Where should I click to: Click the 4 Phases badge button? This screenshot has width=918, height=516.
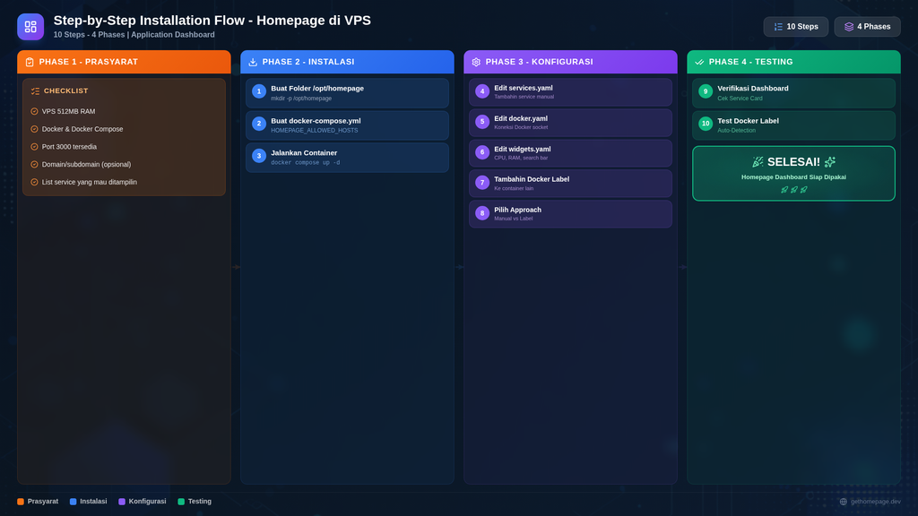867,27
